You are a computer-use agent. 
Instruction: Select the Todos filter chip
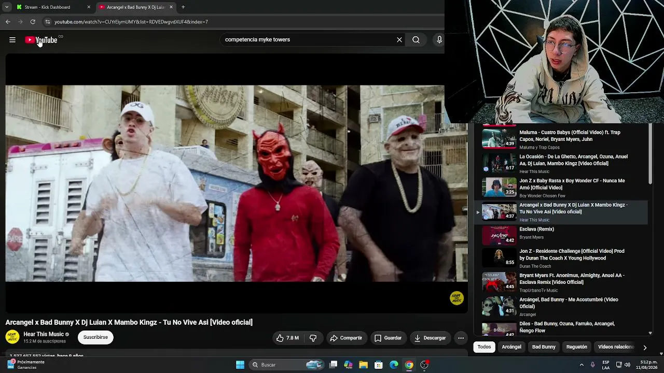click(484, 347)
